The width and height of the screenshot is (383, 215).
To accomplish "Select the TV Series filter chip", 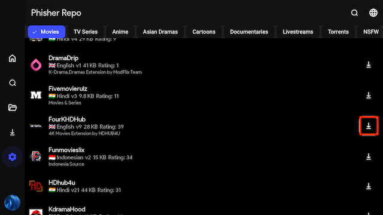I will click(x=86, y=32).
